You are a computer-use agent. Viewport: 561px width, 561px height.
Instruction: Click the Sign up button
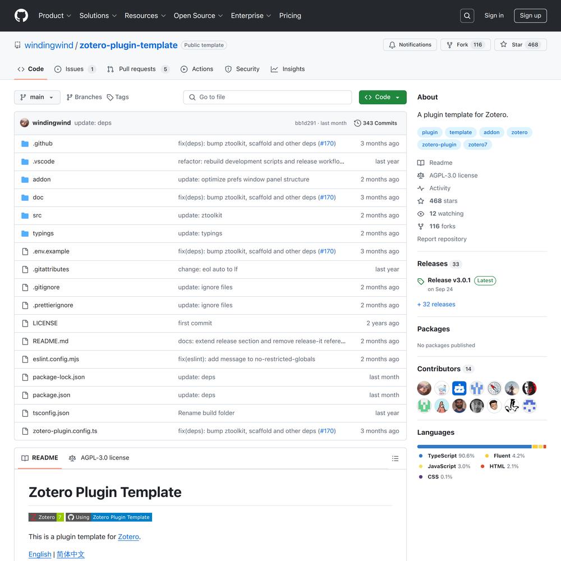(x=530, y=16)
